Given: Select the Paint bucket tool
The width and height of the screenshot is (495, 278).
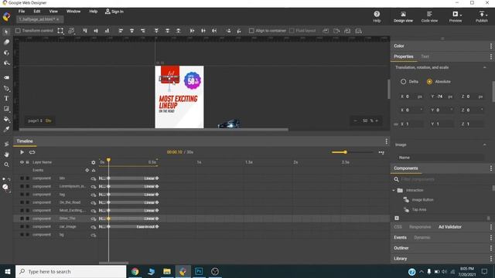Looking at the screenshot, I should 6,119.
